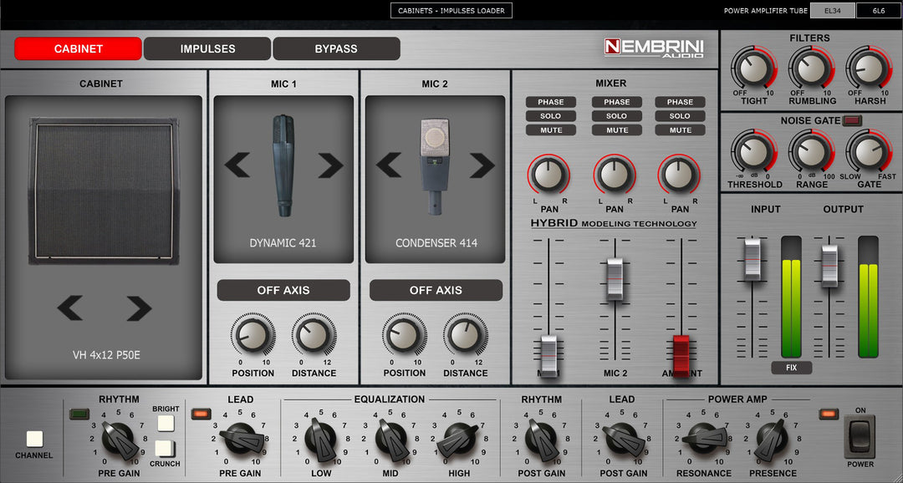Click the Mic 2 mixer fader
Viewport: 903px width, 483px height.
tap(615, 278)
